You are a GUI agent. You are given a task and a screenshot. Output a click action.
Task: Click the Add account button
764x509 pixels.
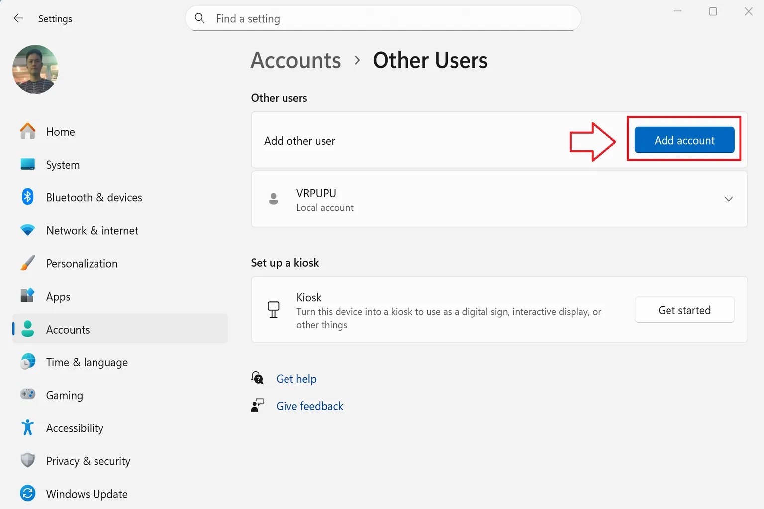684,140
